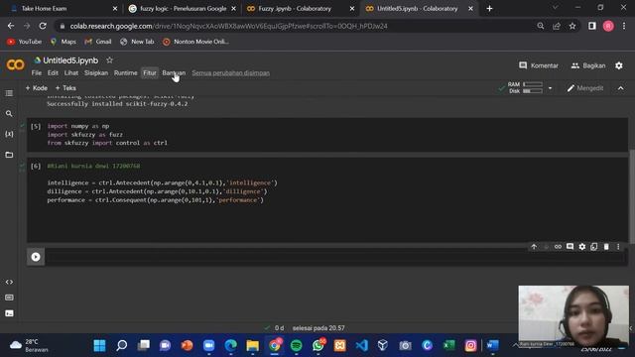Delete the selected cell
The width and height of the screenshot is (635, 357).
click(606, 247)
